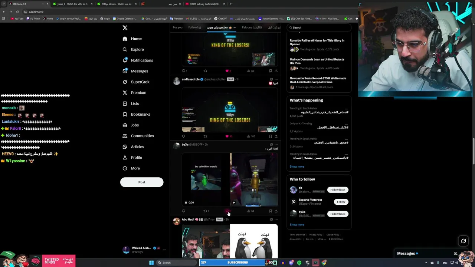Click the Lists icon in sidebar
Image resolution: width=475 pixels, height=267 pixels.
point(125,103)
